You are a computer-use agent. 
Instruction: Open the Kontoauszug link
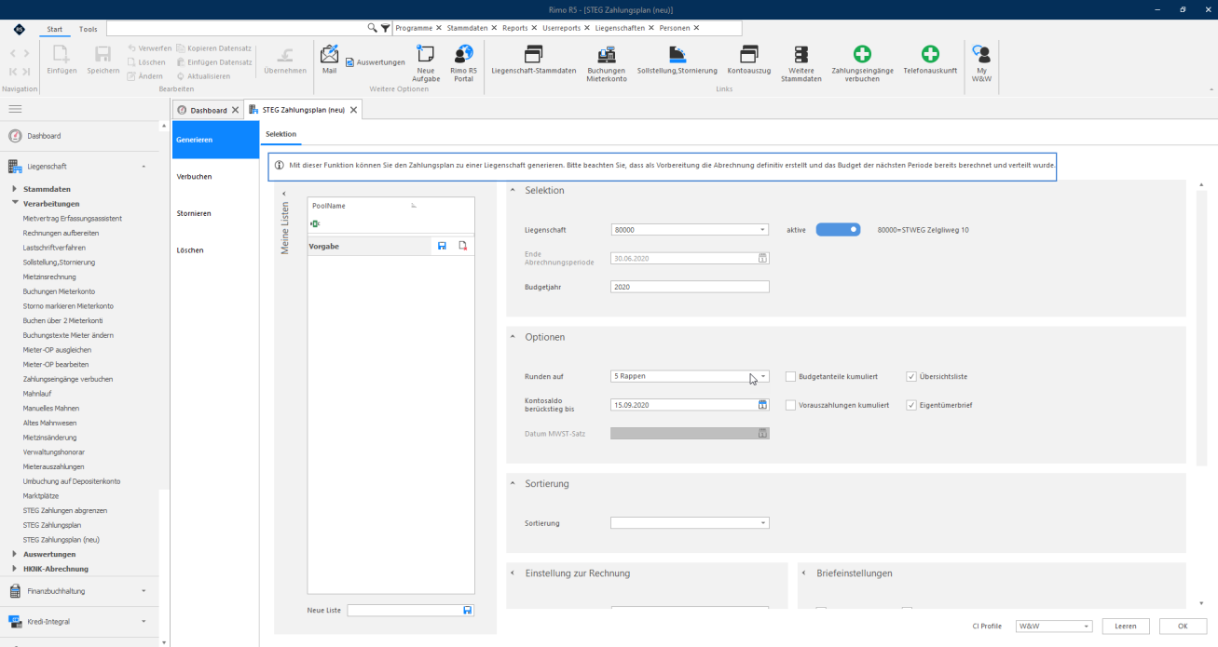click(x=749, y=59)
